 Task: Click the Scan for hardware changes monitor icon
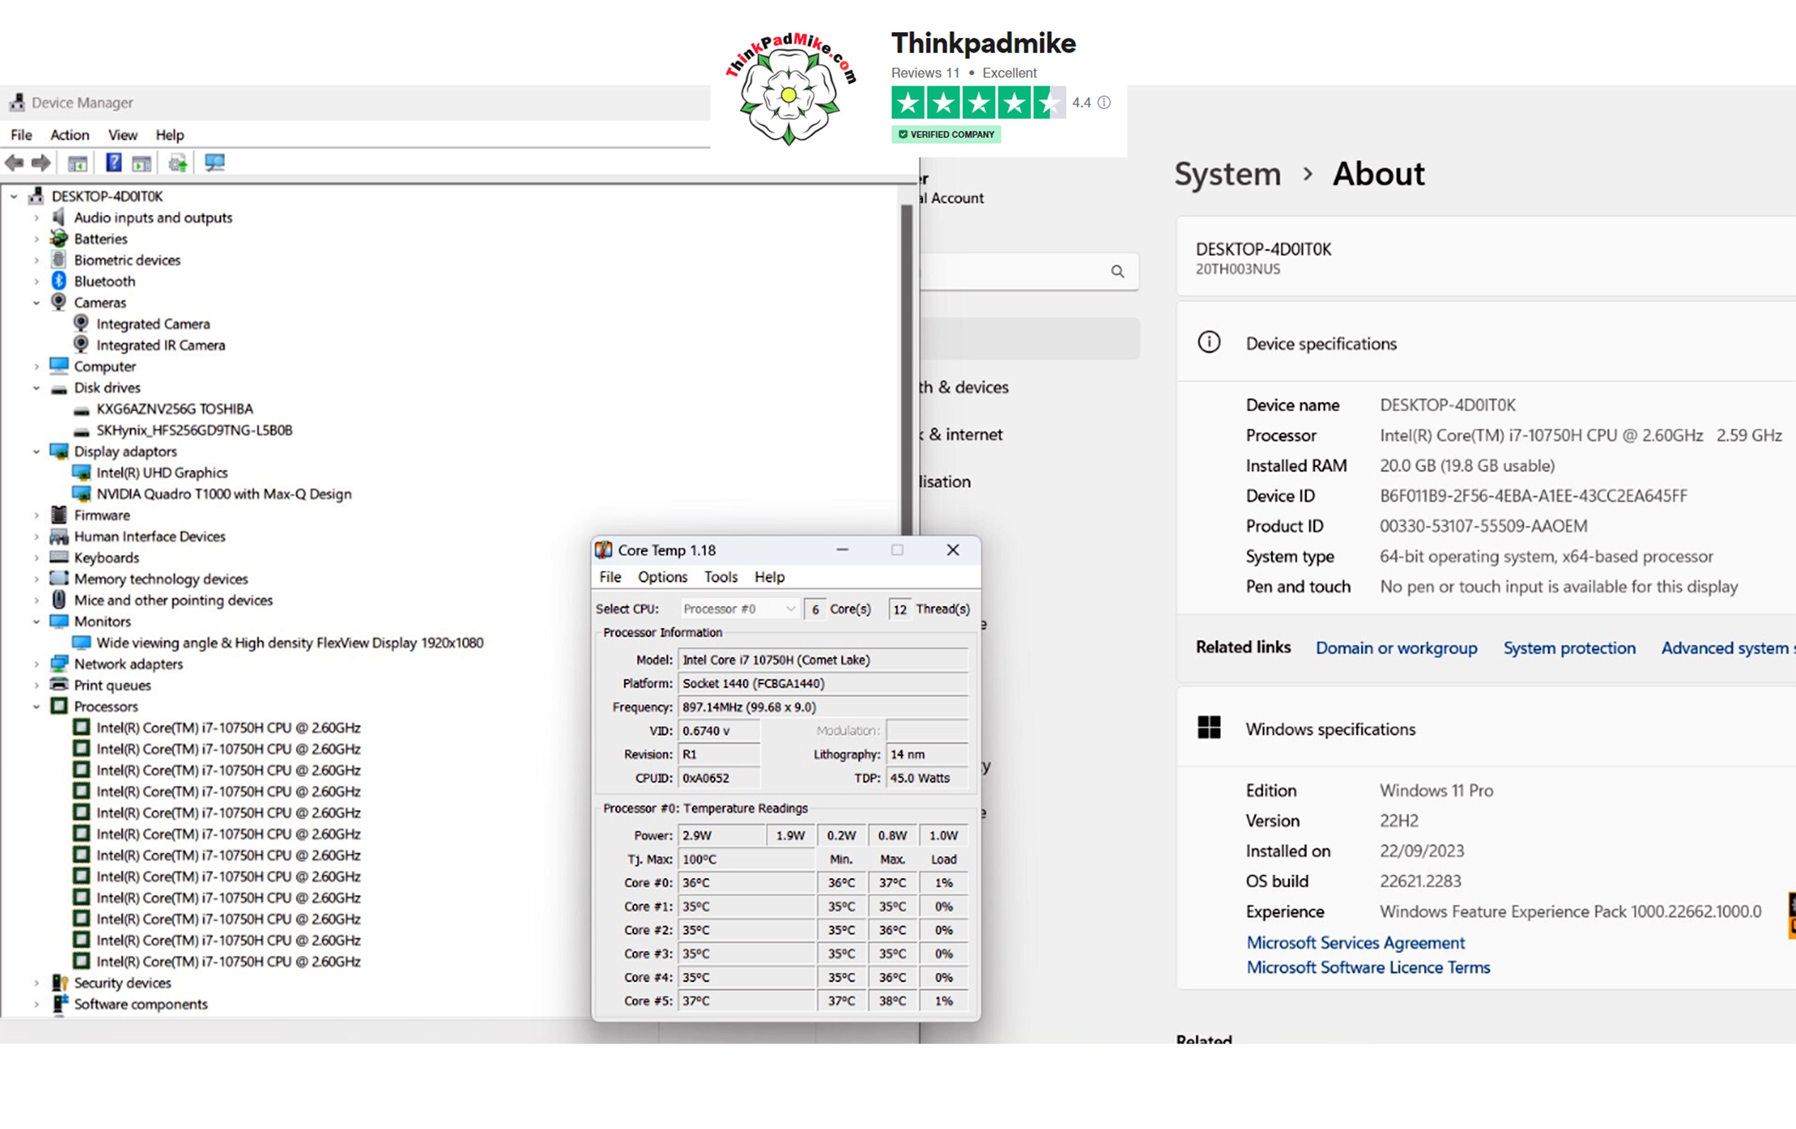pos(215,162)
